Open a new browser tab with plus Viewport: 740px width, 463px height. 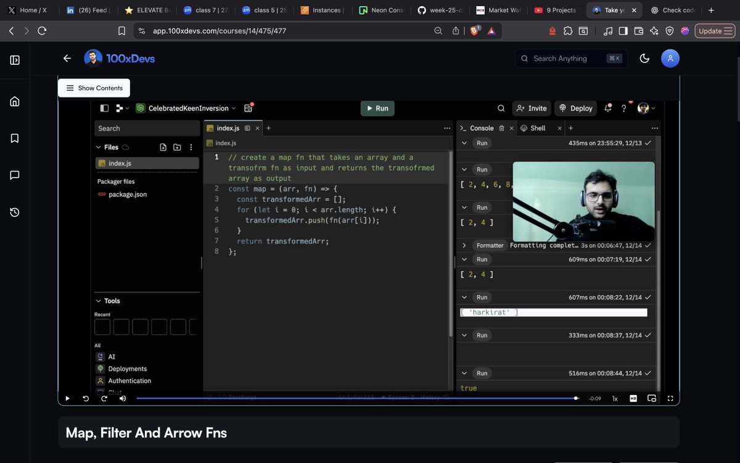712,10
